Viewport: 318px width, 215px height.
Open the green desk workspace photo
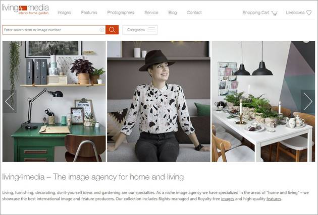click(54, 101)
